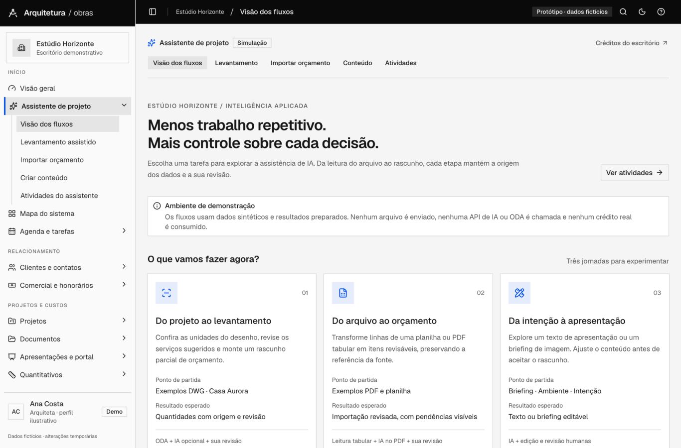The height and width of the screenshot is (448, 681).
Task: Open help question mark icon
Action: click(661, 12)
